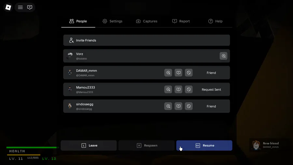
Task: Select the sindosaegg display name
Action: pyautogui.click(x=84, y=104)
